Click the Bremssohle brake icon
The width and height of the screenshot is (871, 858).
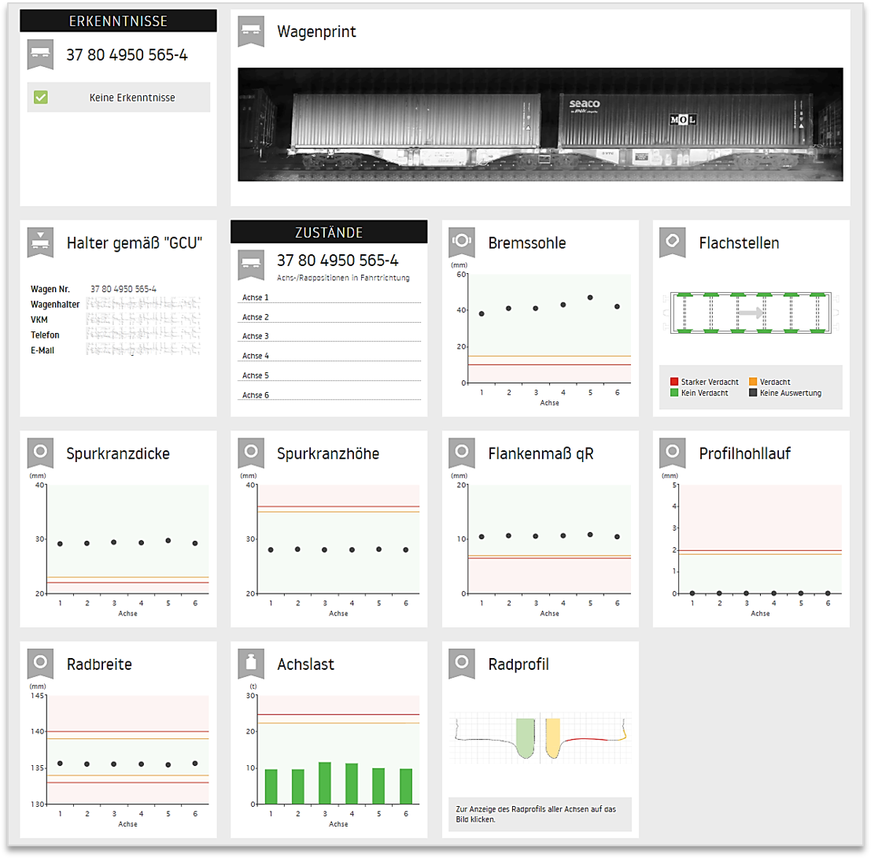pos(462,243)
